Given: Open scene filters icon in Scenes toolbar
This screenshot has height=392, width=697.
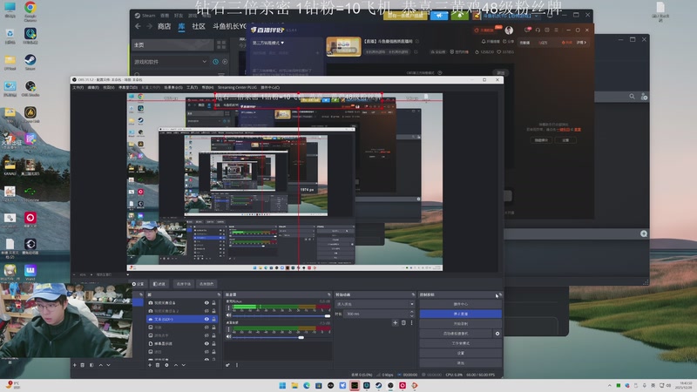Looking at the screenshot, I should coord(91,365).
